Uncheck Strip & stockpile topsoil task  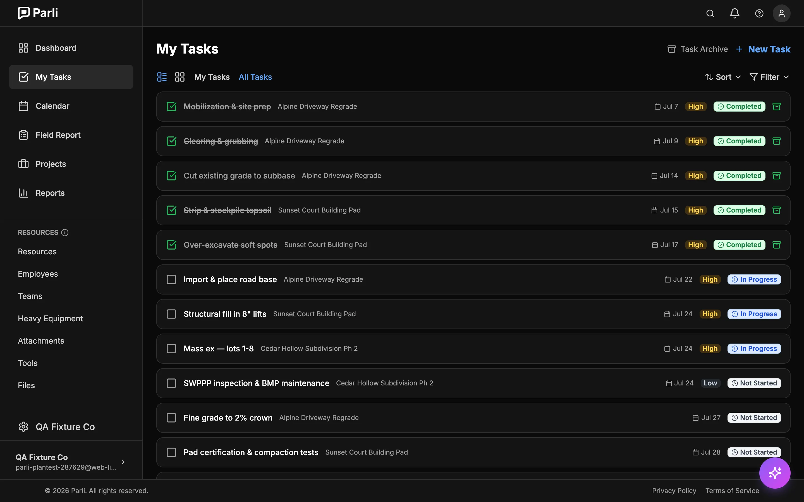[x=171, y=210]
